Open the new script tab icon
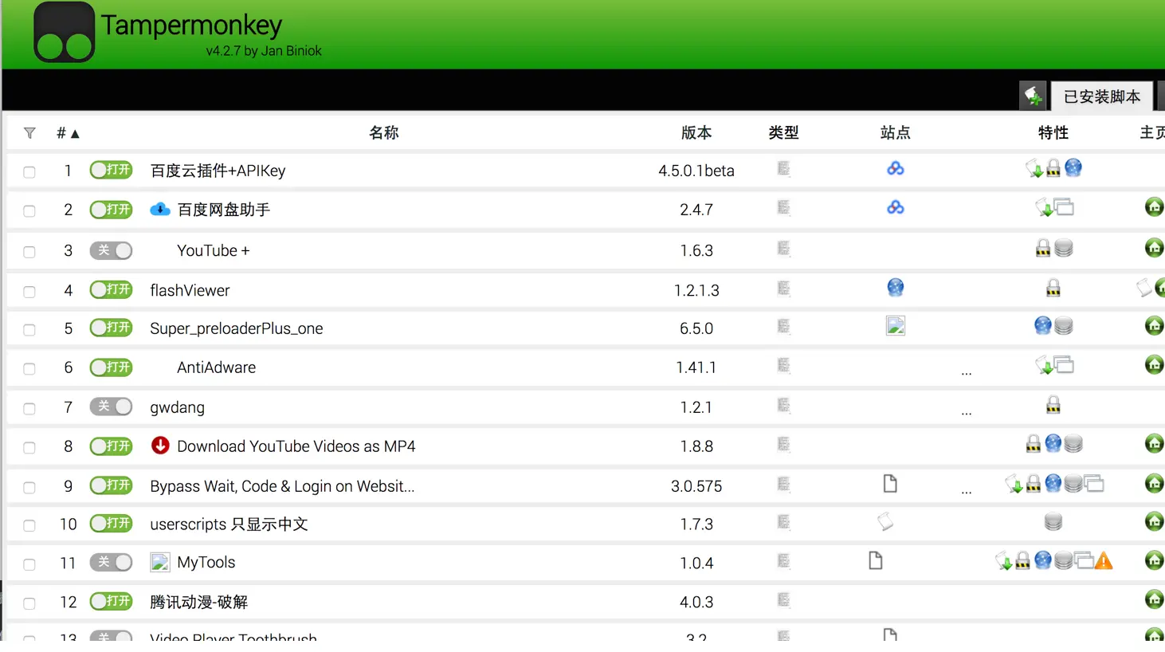This screenshot has height=652, width=1165. 1033,96
